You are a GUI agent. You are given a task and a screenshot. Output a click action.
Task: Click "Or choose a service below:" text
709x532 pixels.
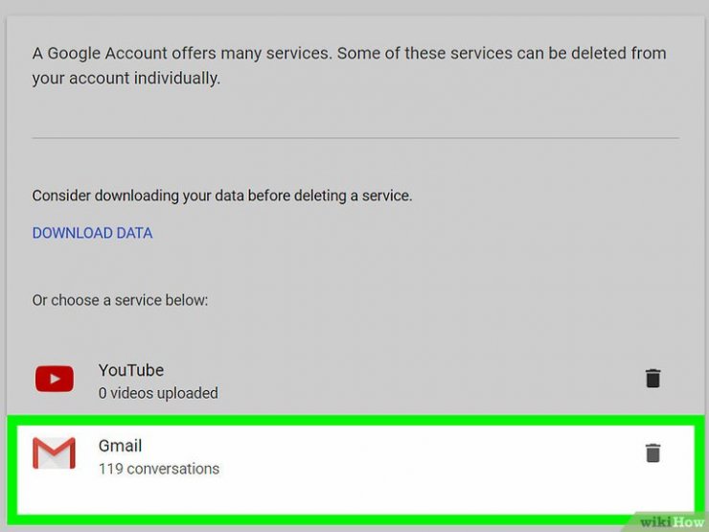[121, 300]
